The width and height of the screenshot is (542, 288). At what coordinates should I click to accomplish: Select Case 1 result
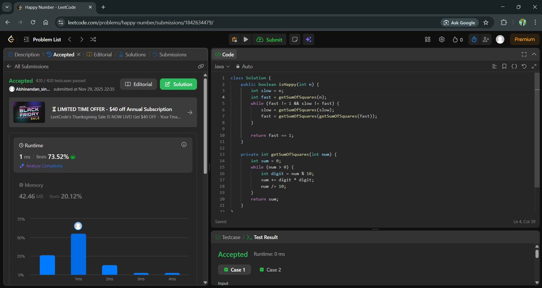[x=234, y=269]
